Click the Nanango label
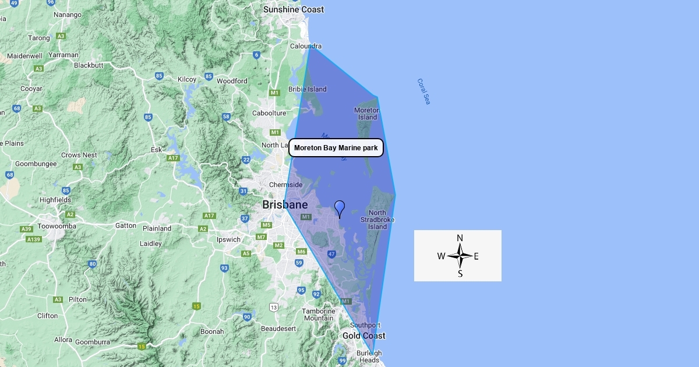This screenshot has height=367, width=699. pos(68,15)
